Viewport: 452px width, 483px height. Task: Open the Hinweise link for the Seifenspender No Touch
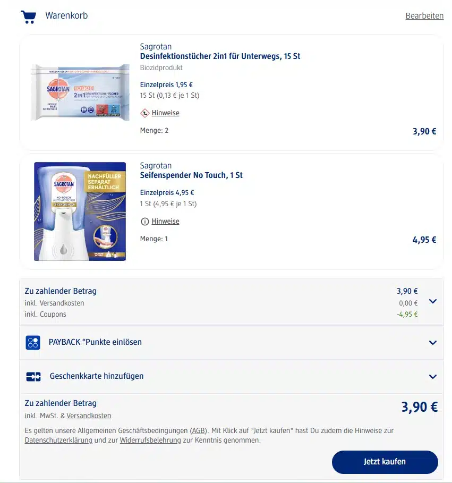pyautogui.click(x=165, y=221)
